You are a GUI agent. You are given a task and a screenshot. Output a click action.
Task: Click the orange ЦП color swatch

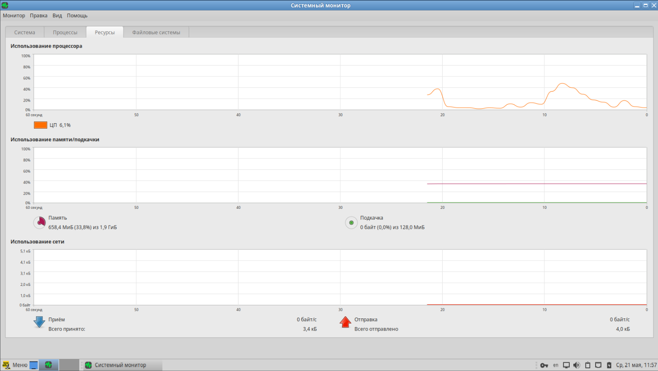[40, 125]
